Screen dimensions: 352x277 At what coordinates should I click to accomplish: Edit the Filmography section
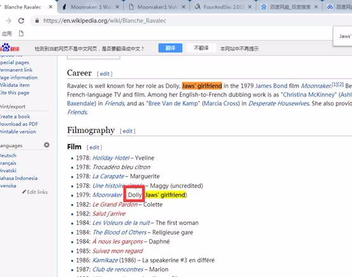click(x=128, y=131)
